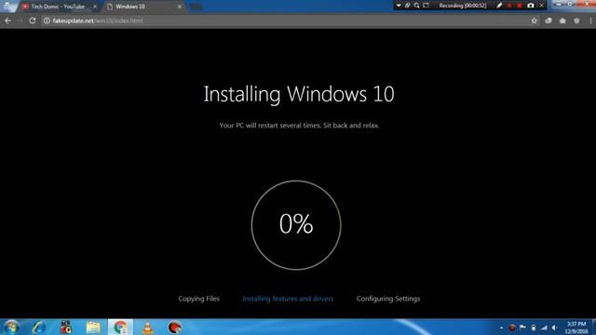Select the Windows 10 browser tab

point(142,7)
